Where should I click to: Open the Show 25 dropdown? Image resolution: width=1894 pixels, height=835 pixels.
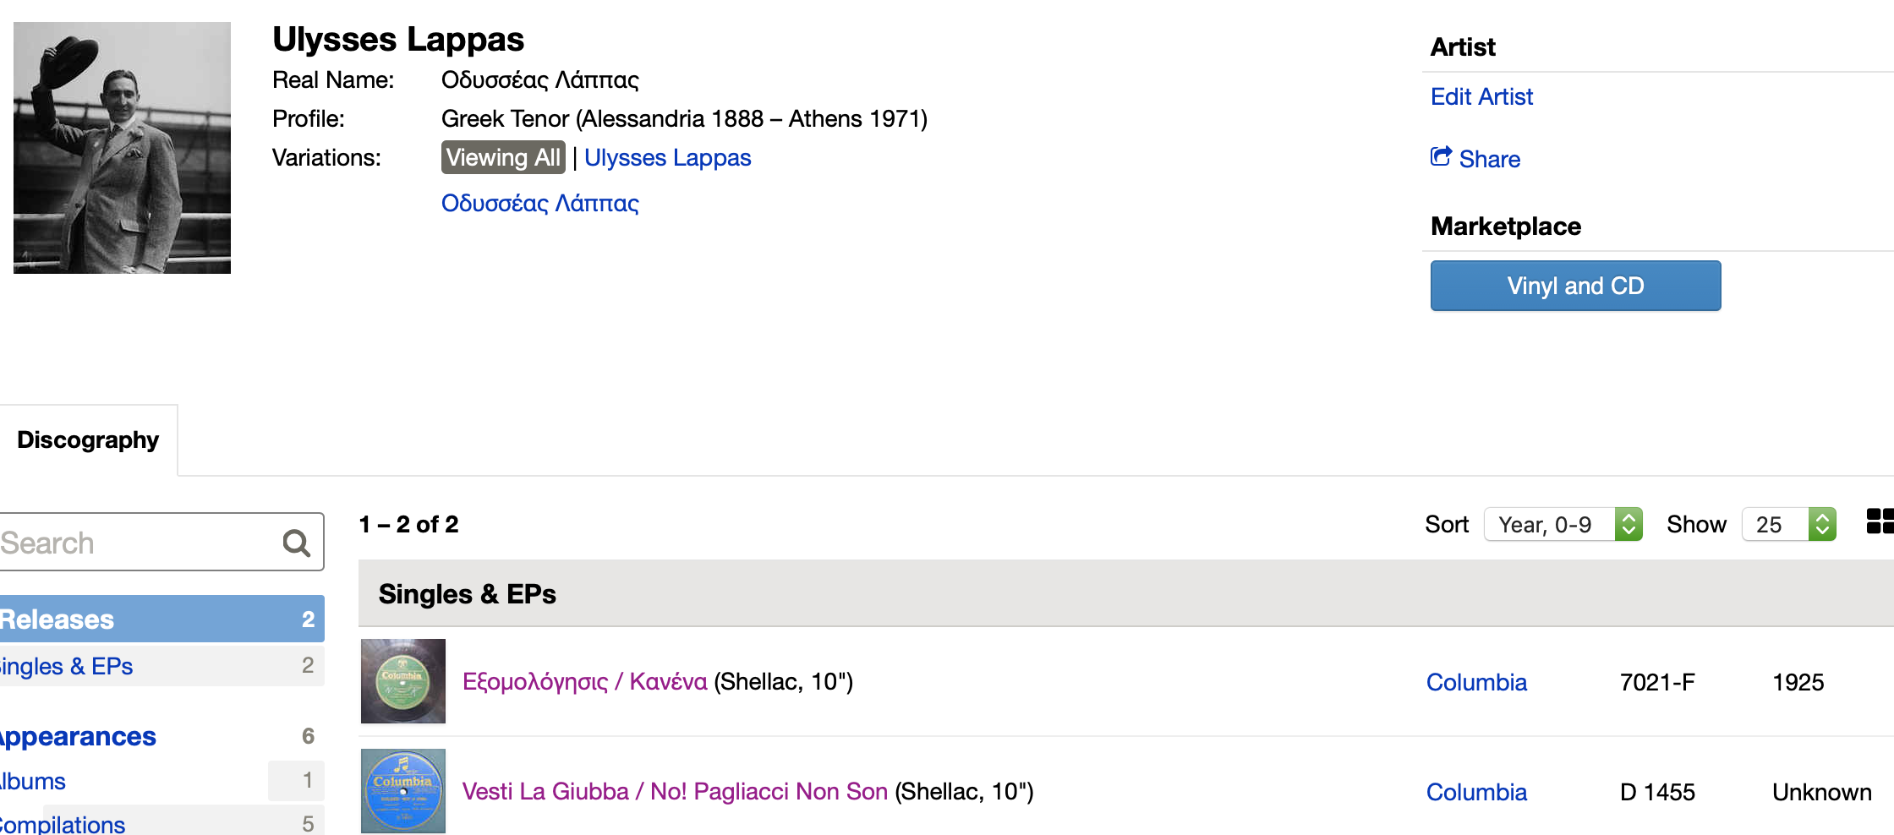tap(1787, 525)
